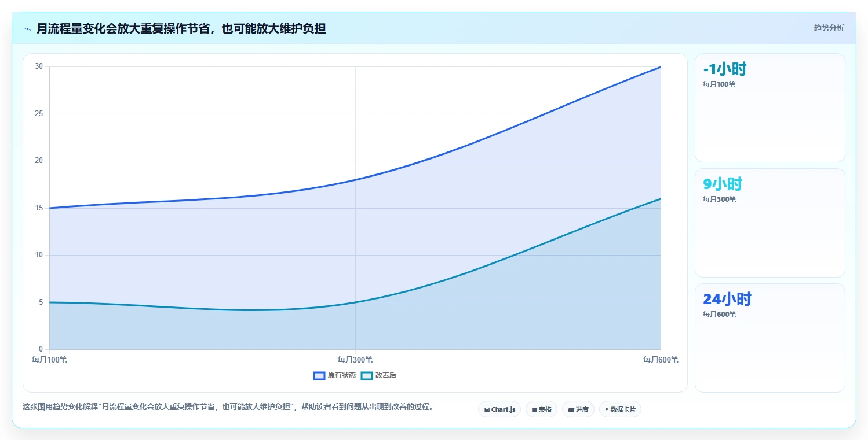Click the icon inside the 表格 tag

tap(534, 410)
